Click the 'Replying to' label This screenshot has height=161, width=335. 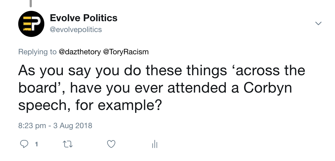pos(38,52)
